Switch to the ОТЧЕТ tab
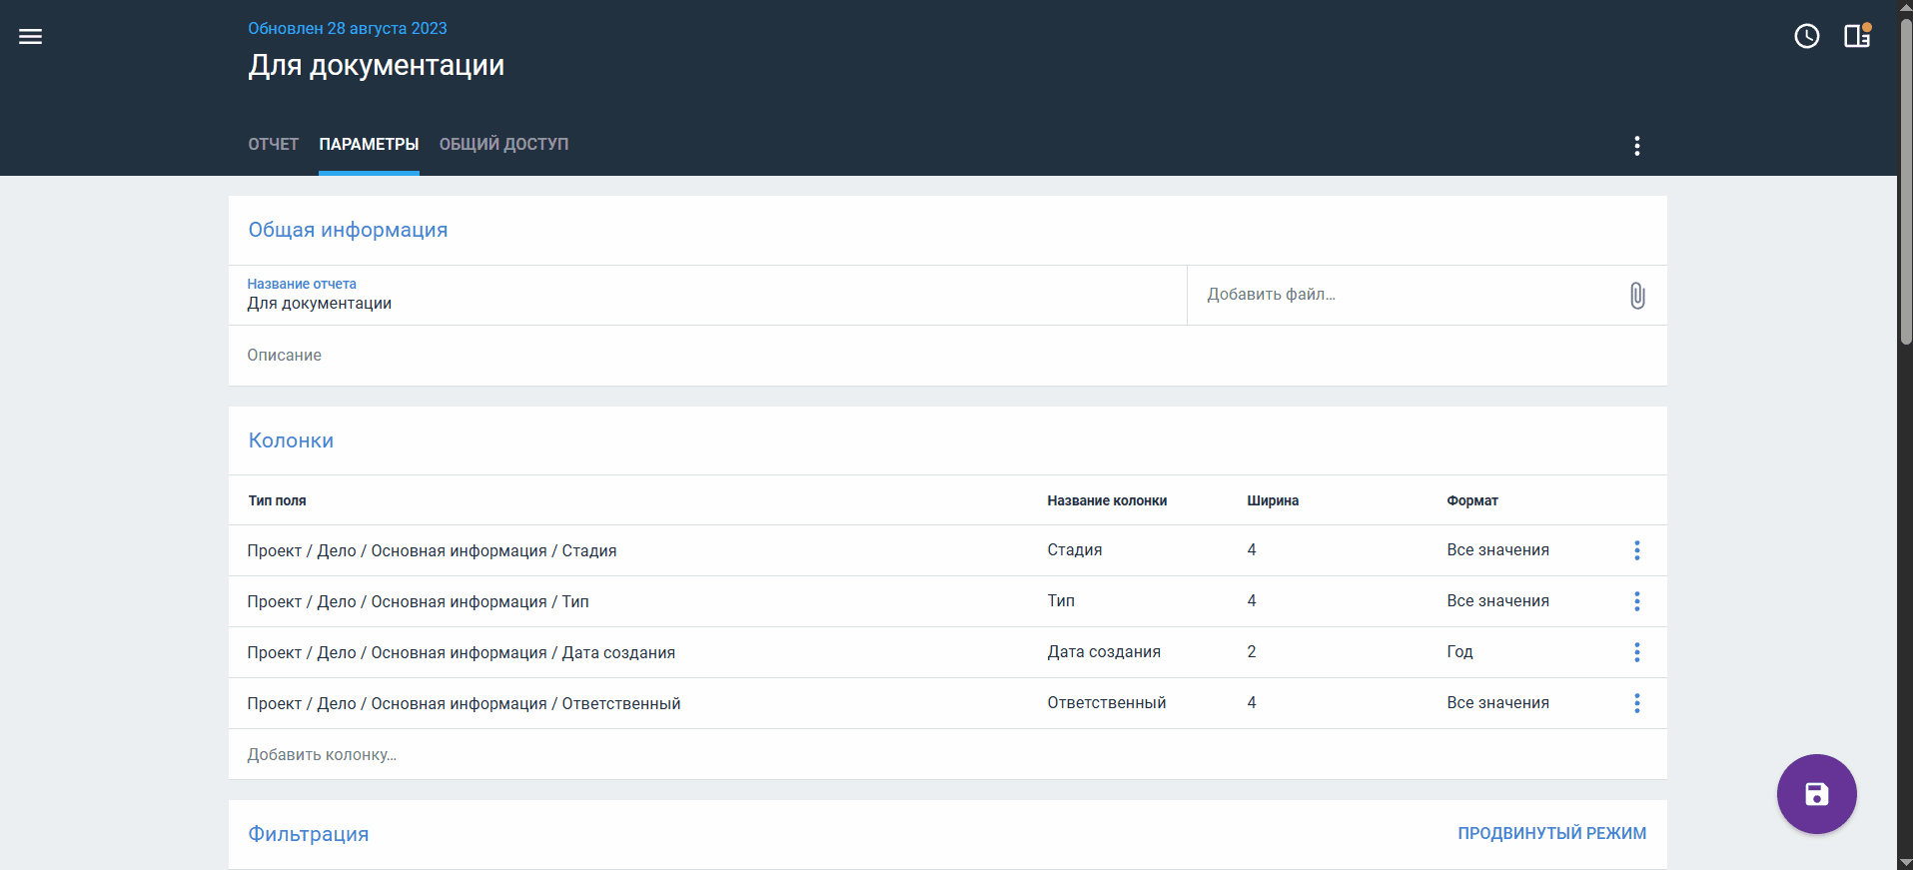 273,145
